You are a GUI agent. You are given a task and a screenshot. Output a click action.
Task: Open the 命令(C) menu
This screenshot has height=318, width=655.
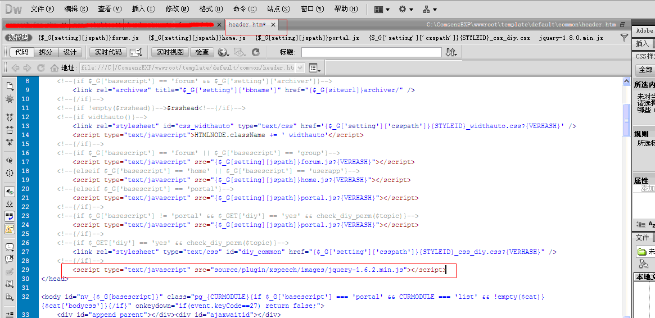point(245,9)
